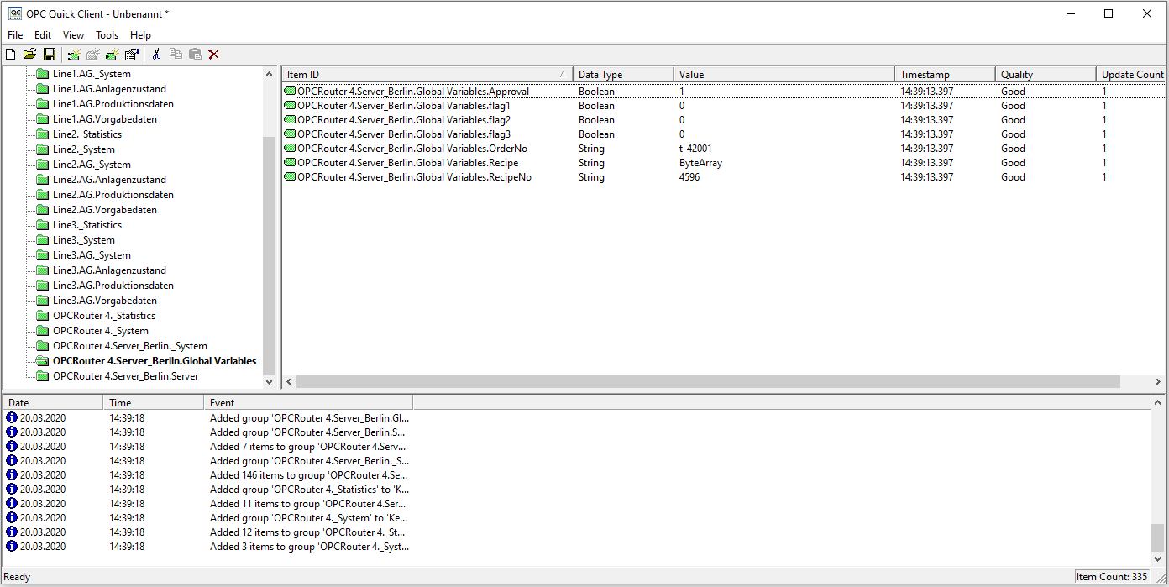Viewport: 1169px width, 587px height.
Task: Click the item list horizontal scrollbar
Action: 707,382
